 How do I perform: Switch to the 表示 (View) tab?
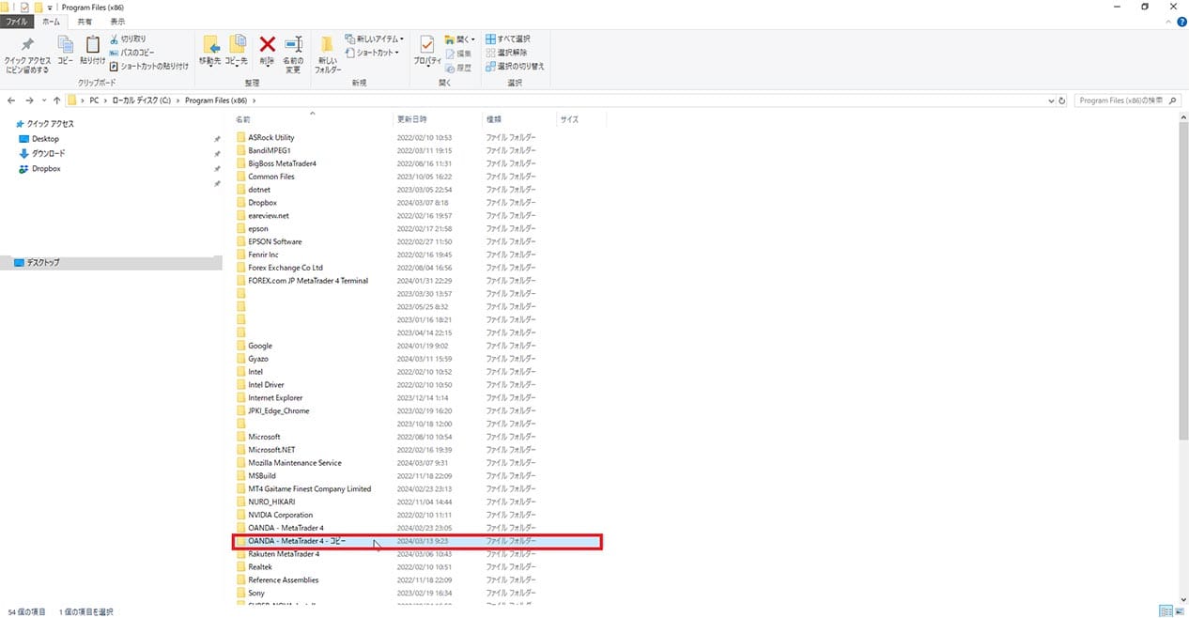117,21
